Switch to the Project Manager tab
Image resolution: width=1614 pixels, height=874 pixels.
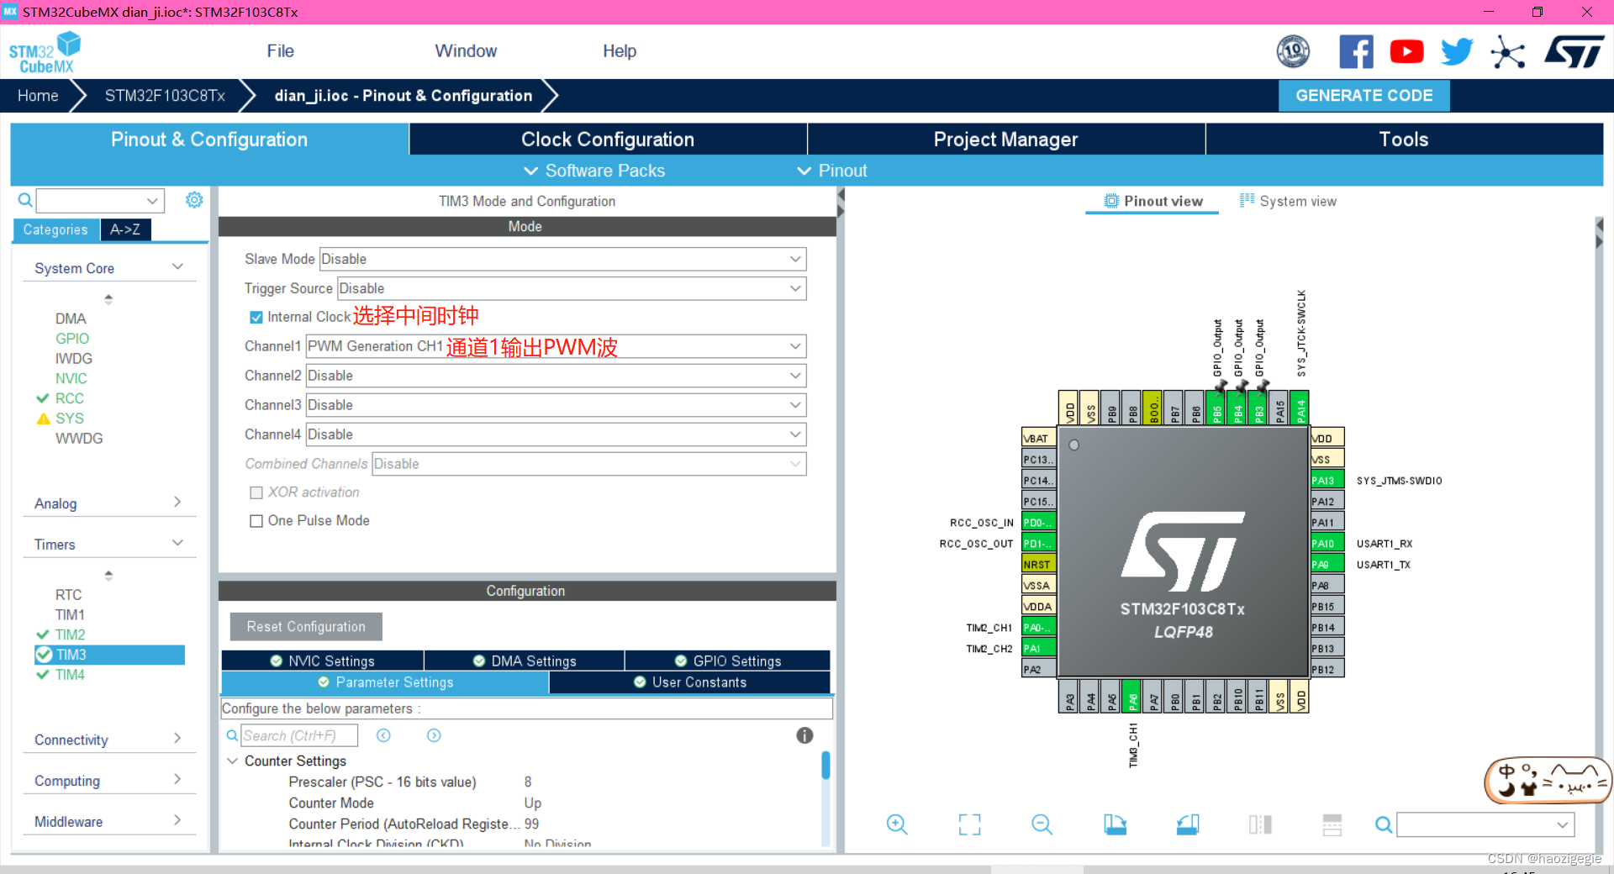(1005, 140)
